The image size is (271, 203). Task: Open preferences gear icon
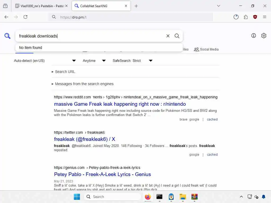pos(264,36)
